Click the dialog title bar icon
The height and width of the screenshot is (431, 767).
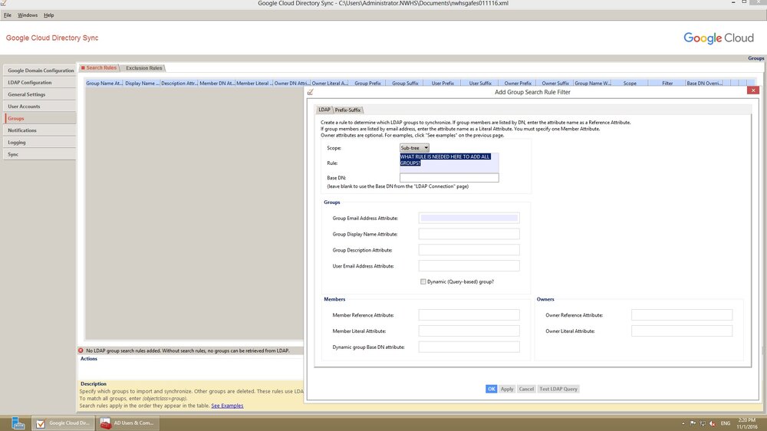[x=310, y=92]
